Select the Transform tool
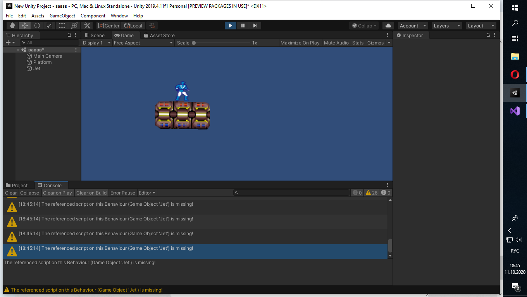The height and width of the screenshot is (297, 527). coord(74,26)
